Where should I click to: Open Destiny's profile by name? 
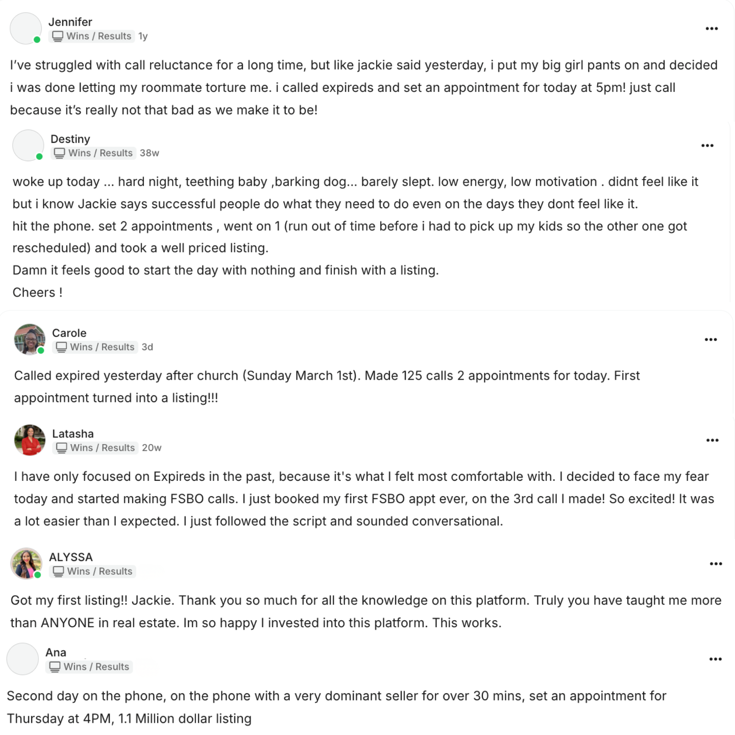click(70, 139)
